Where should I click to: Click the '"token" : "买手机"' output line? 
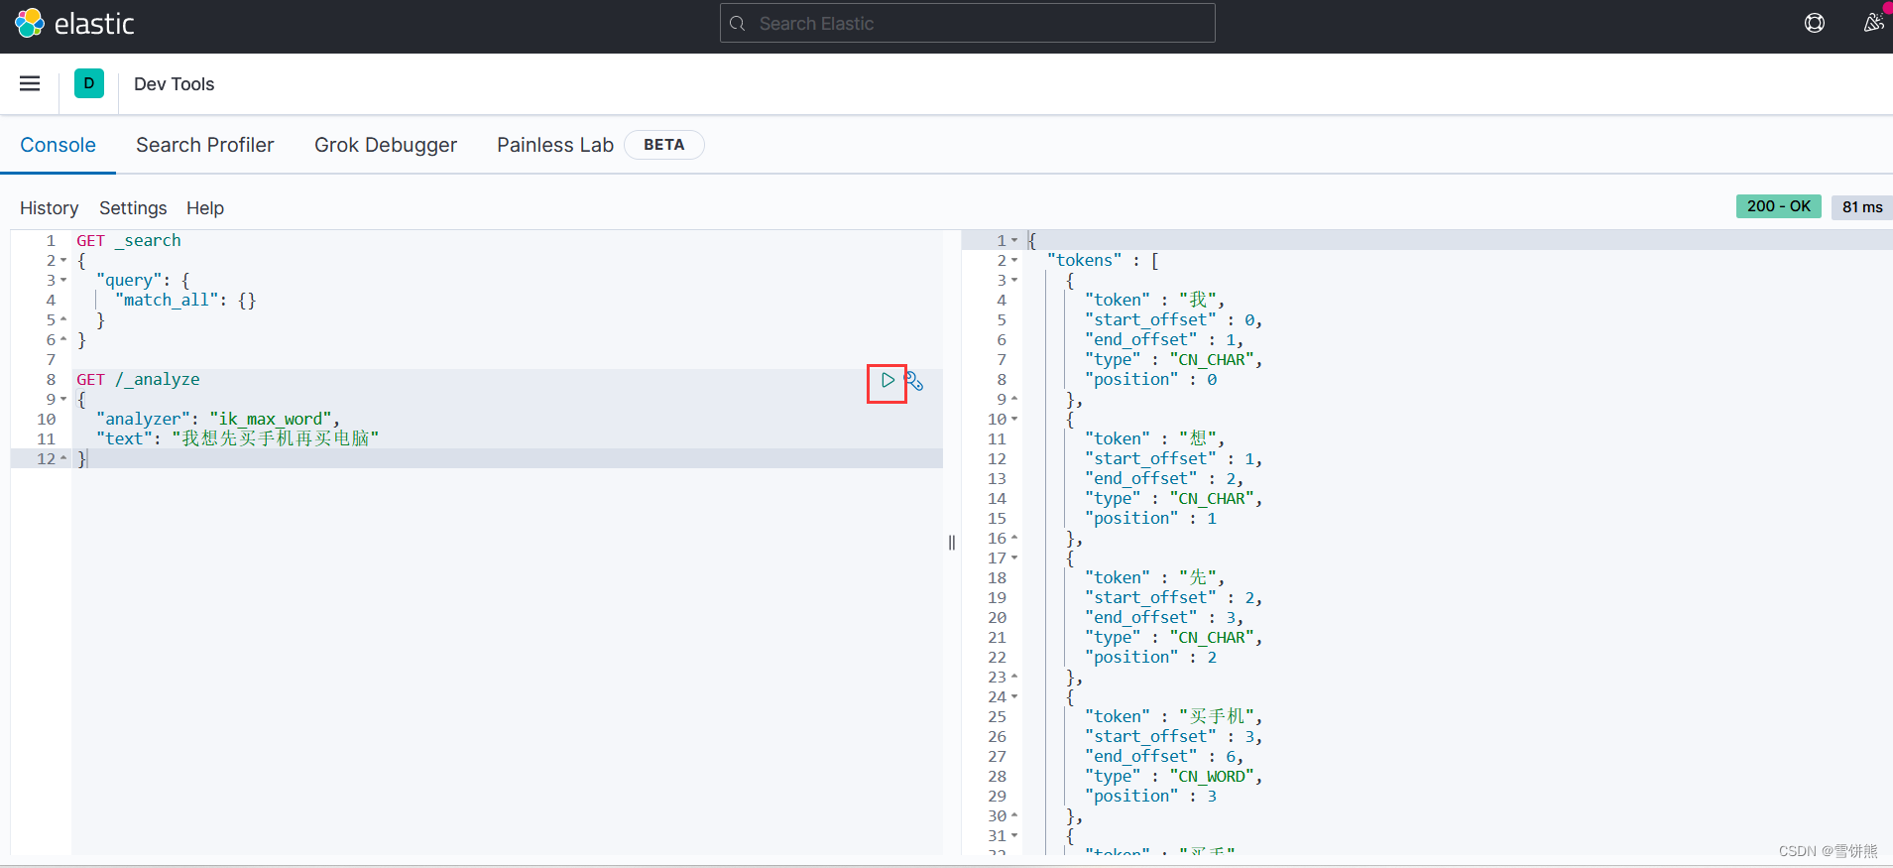coord(1174,717)
